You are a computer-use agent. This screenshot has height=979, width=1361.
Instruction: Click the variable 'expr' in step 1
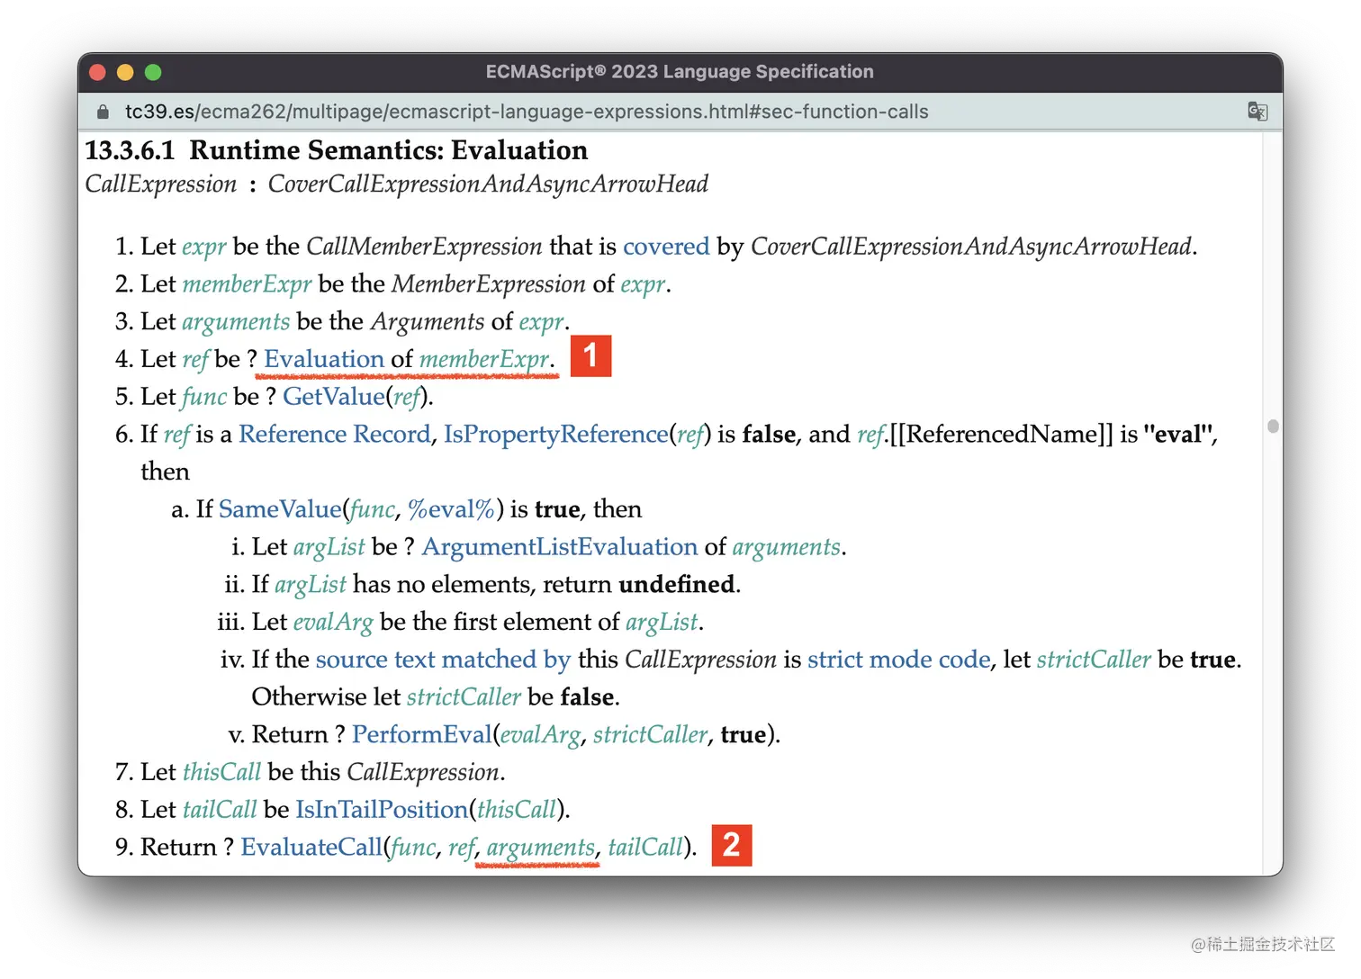tap(204, 247)
